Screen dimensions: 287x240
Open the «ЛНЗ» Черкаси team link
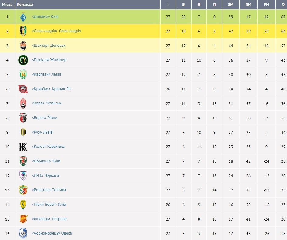click(45, 176)
